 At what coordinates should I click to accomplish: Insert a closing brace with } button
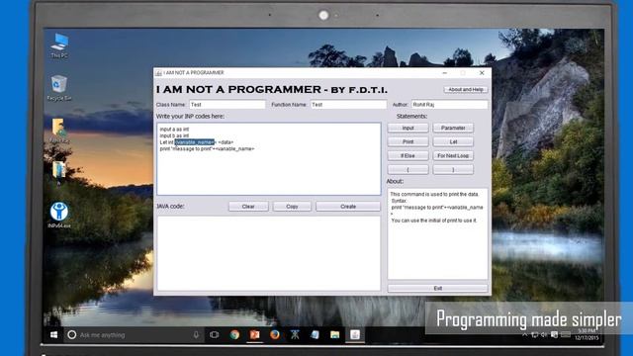(x=453, y=169)
